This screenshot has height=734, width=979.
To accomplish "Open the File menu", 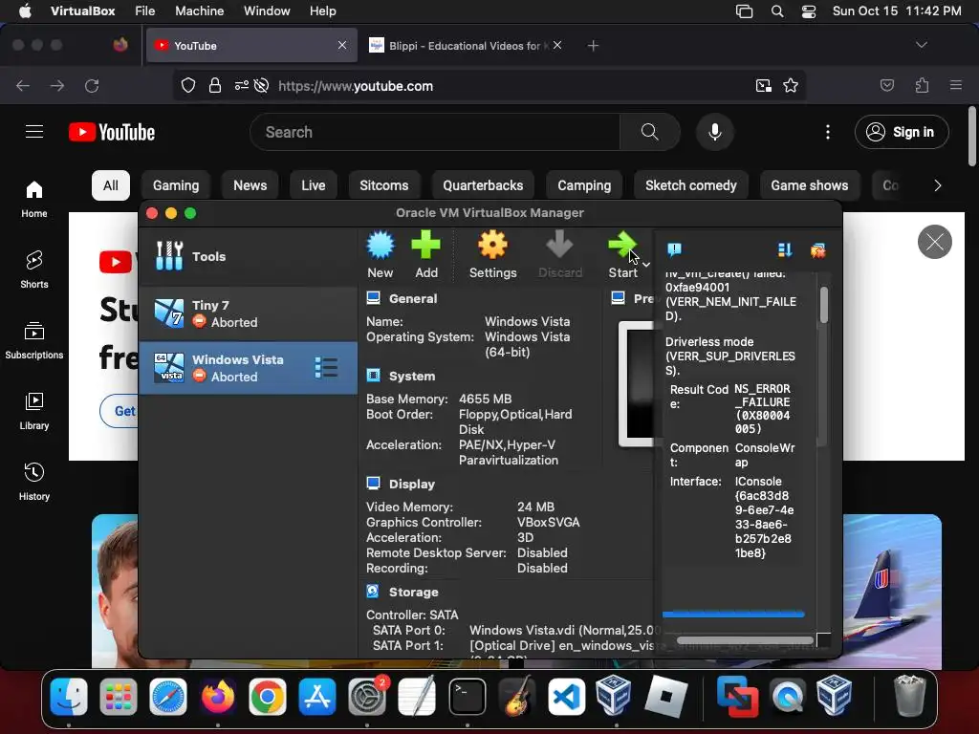I will tap(145, 11).
